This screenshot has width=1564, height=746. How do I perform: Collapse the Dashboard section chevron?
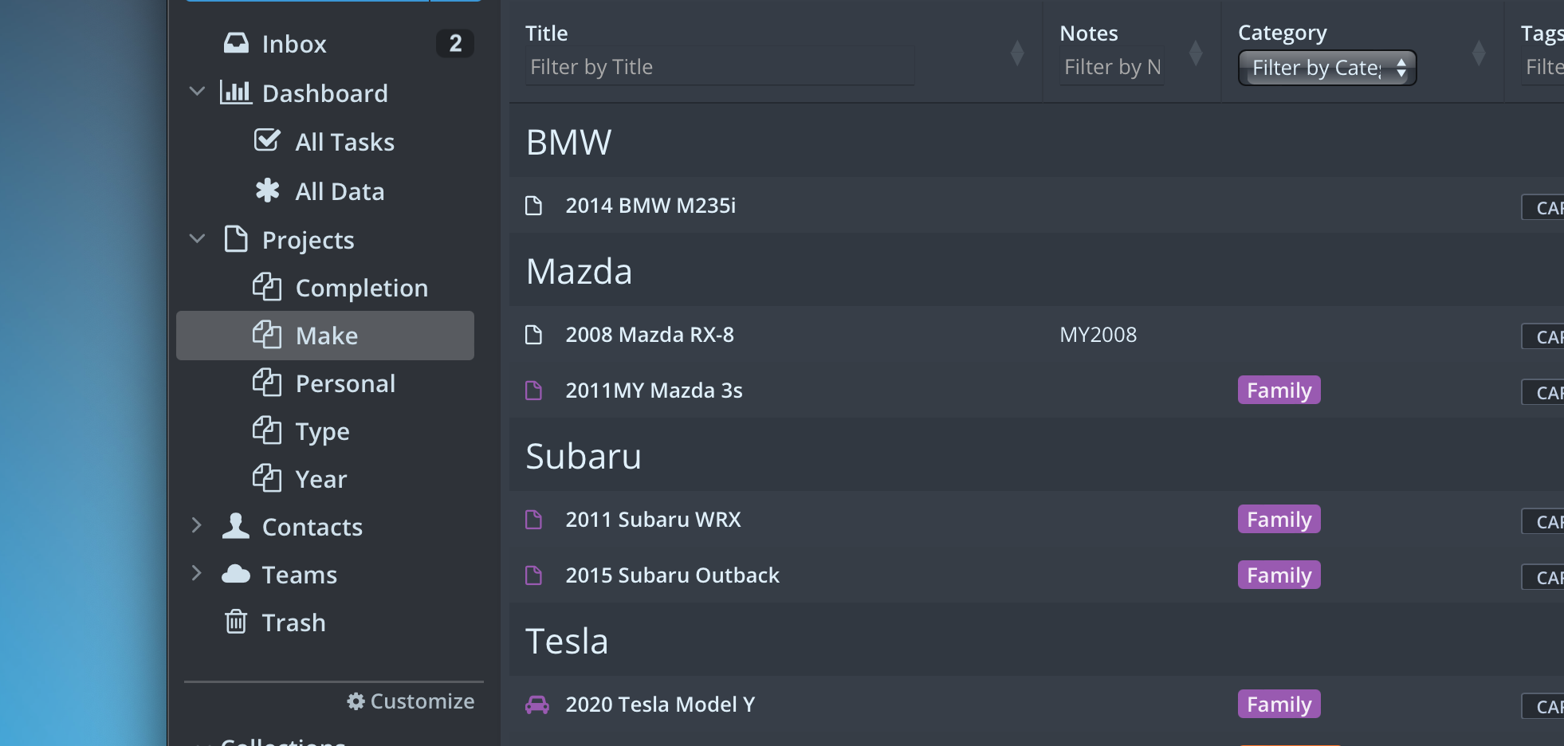pyautogui.click(x=197, y=92)
